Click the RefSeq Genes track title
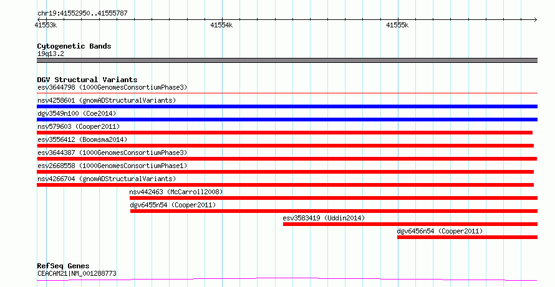The image size is (555, 287). coord(63,266)
